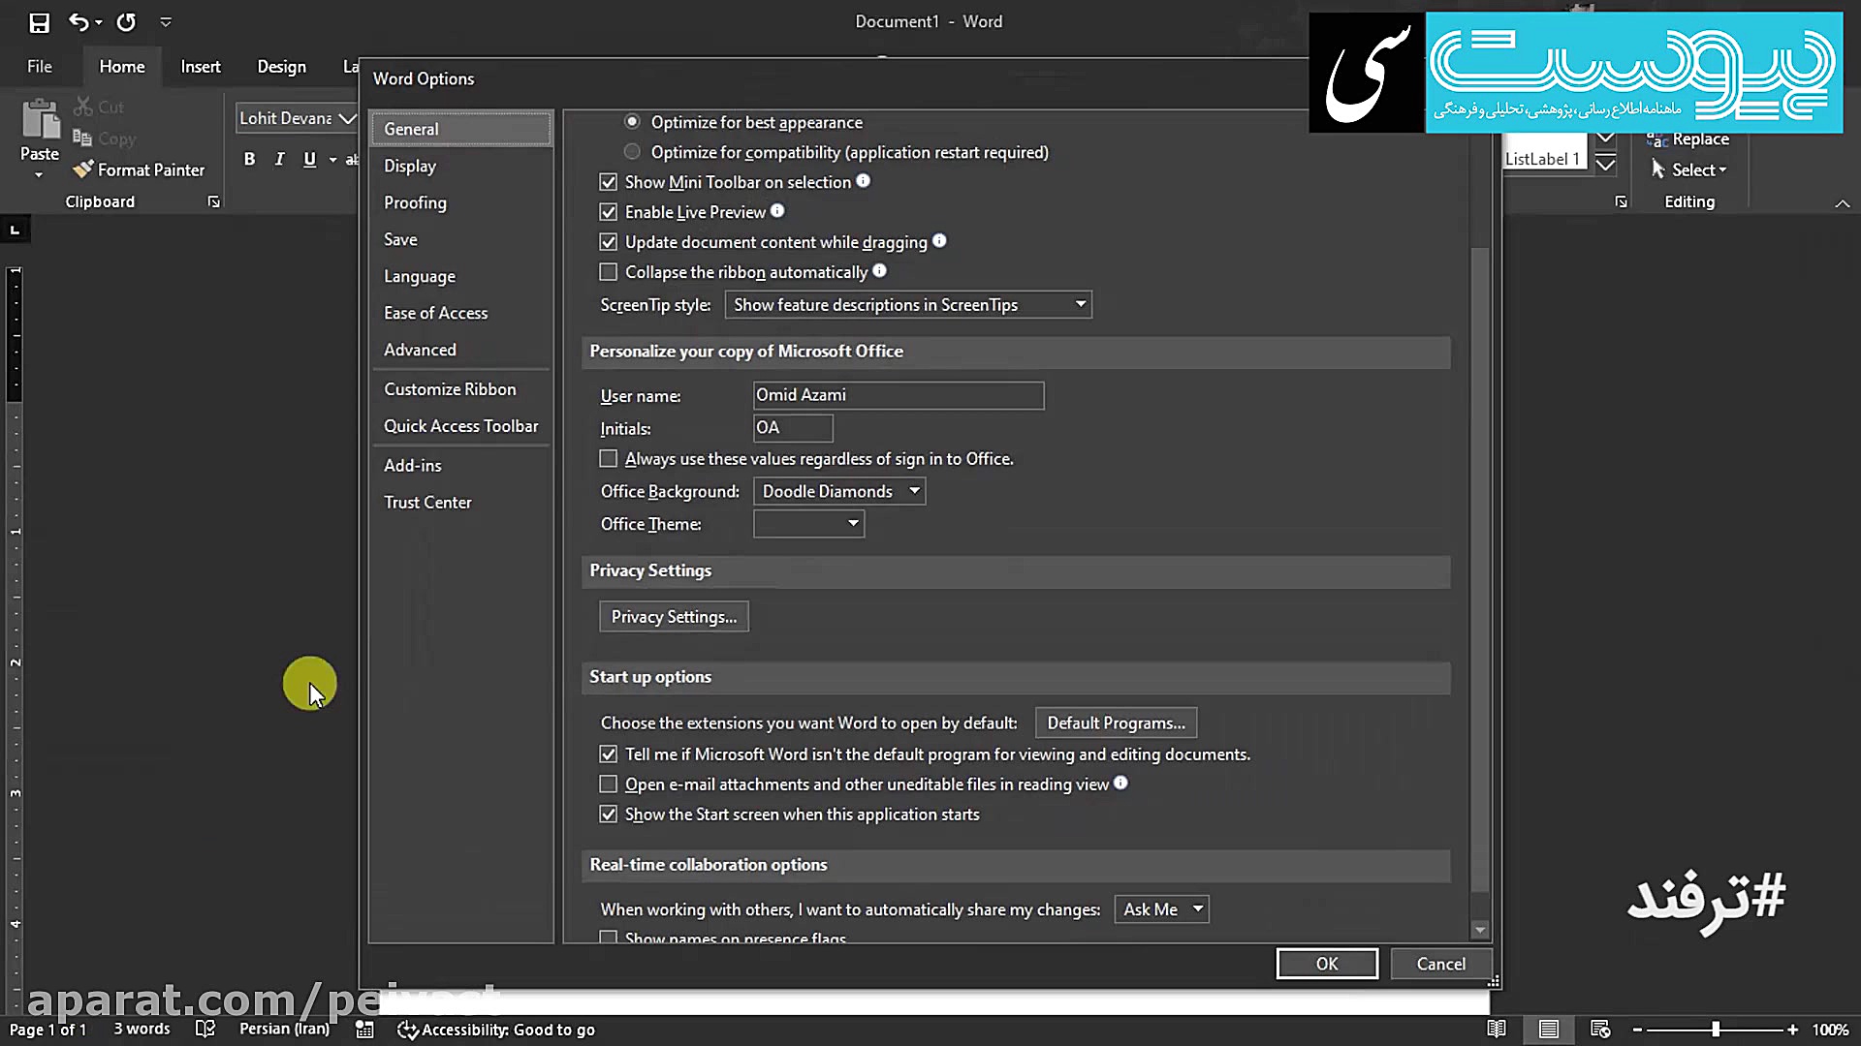
Task: Click the zoom slider handle
Action: pyautogui.click(x=1716, y=1030)
